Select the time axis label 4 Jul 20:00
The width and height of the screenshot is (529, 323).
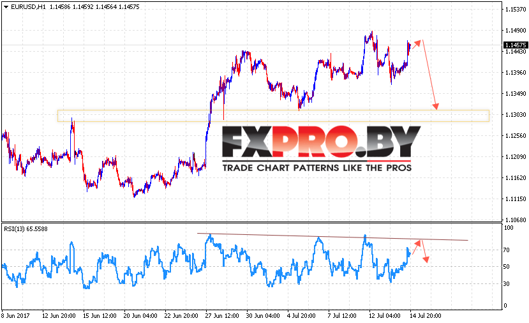(x=301, y=316)
